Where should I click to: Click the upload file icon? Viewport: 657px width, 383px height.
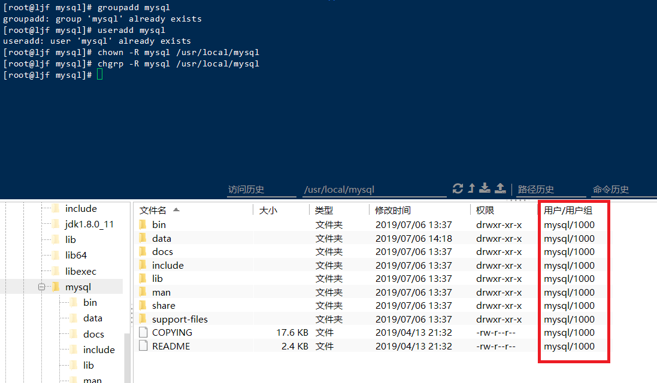click(x=500, y=189)
